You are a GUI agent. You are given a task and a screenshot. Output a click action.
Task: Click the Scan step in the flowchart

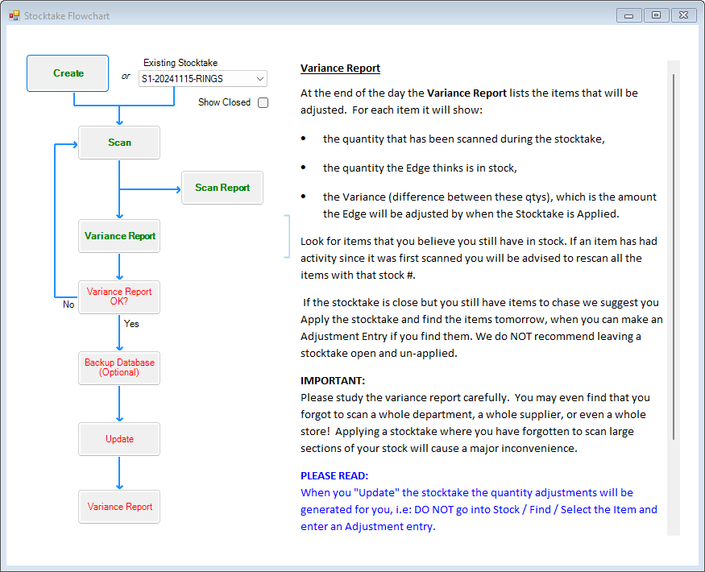click(118, 142)
